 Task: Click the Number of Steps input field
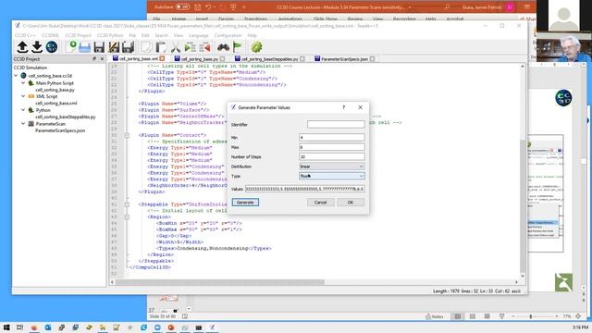pyautogui.click(x=332, y=156)
